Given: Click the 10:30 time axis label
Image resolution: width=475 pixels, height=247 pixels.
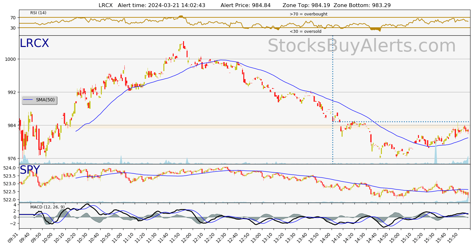Looking at the screenshot, I should pos(83,238).
